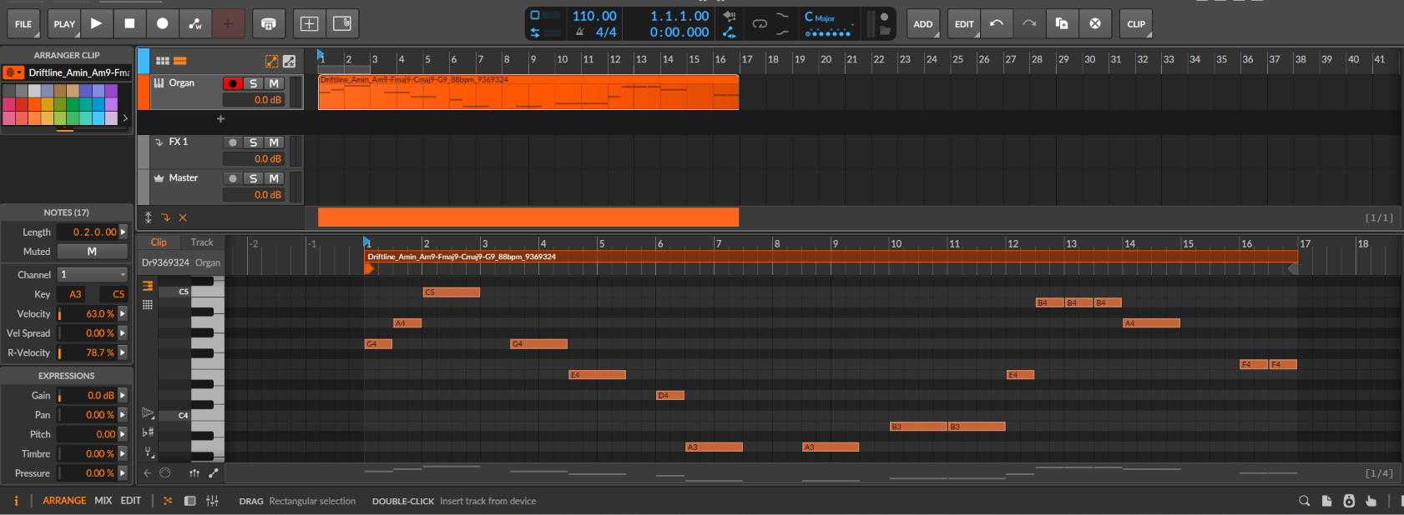Click the Vel Spread 0.00 % field

point(88,333)
